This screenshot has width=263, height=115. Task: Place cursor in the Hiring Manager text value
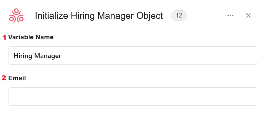click(x=37, y=56)
